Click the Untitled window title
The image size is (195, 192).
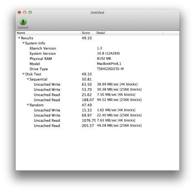point(97,13)
